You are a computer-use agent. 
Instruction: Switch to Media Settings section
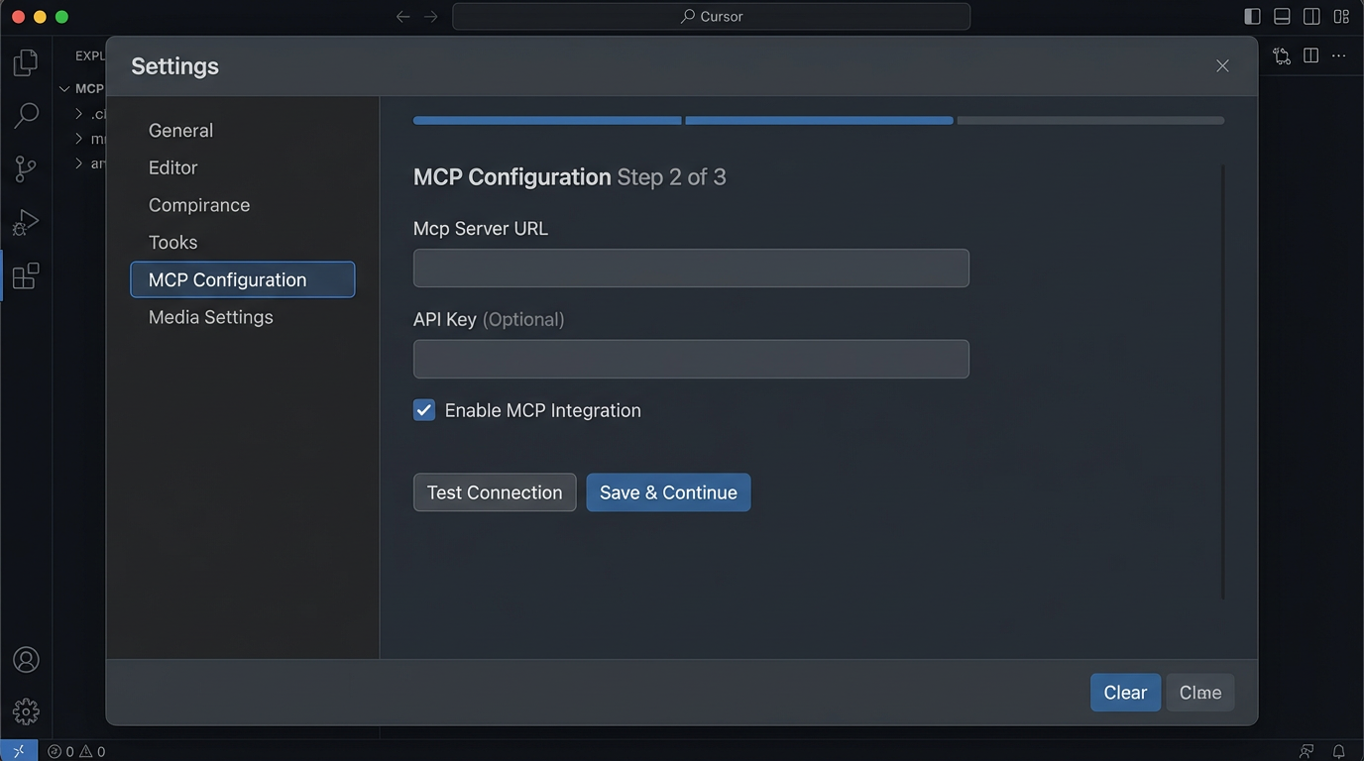pyautogui.click(x=210, y=317)
